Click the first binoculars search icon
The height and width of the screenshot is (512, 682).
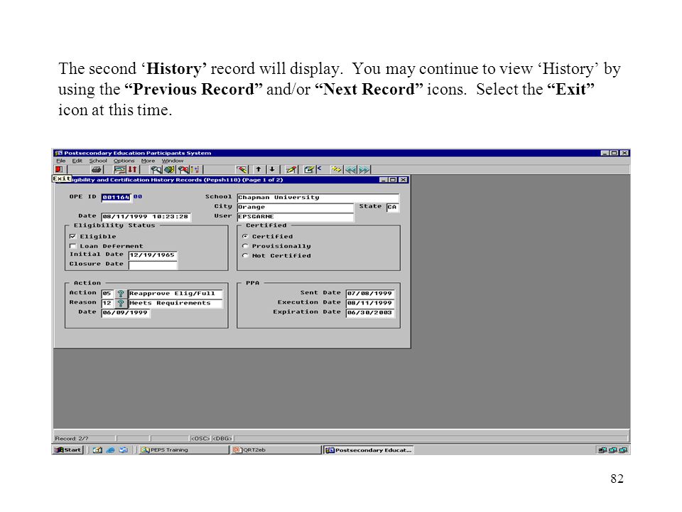[156, 169]
